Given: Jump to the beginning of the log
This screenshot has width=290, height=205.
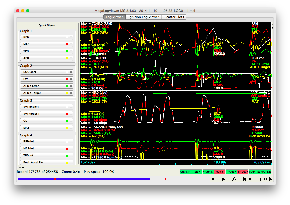Looking at the screenshot, I should pos(245,179).
